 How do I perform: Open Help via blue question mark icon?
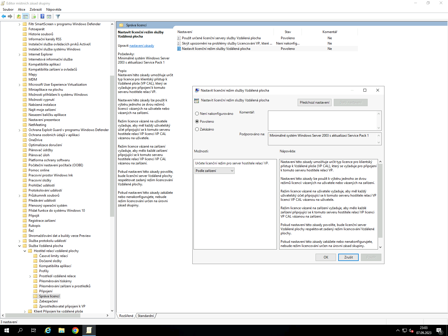click(x=42, y=17)
